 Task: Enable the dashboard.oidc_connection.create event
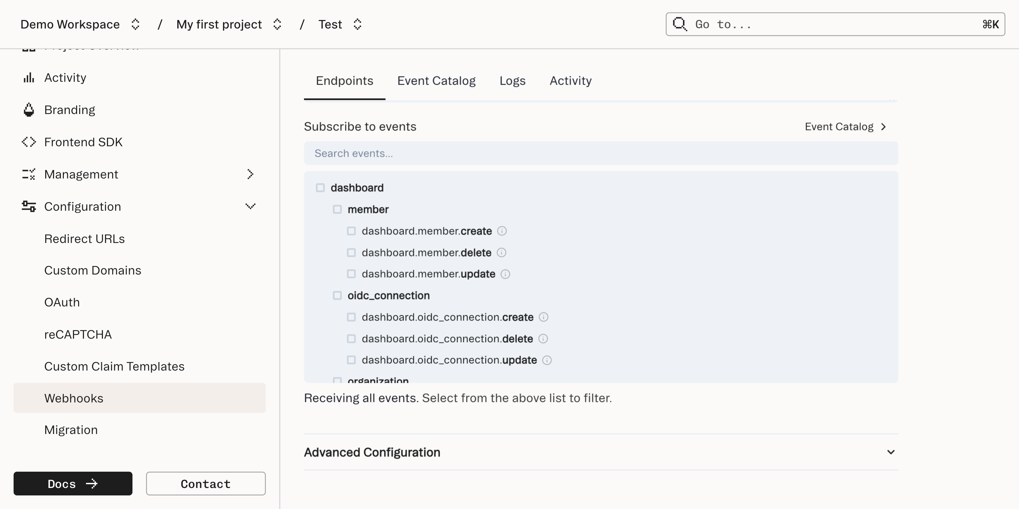coord(351,317)
